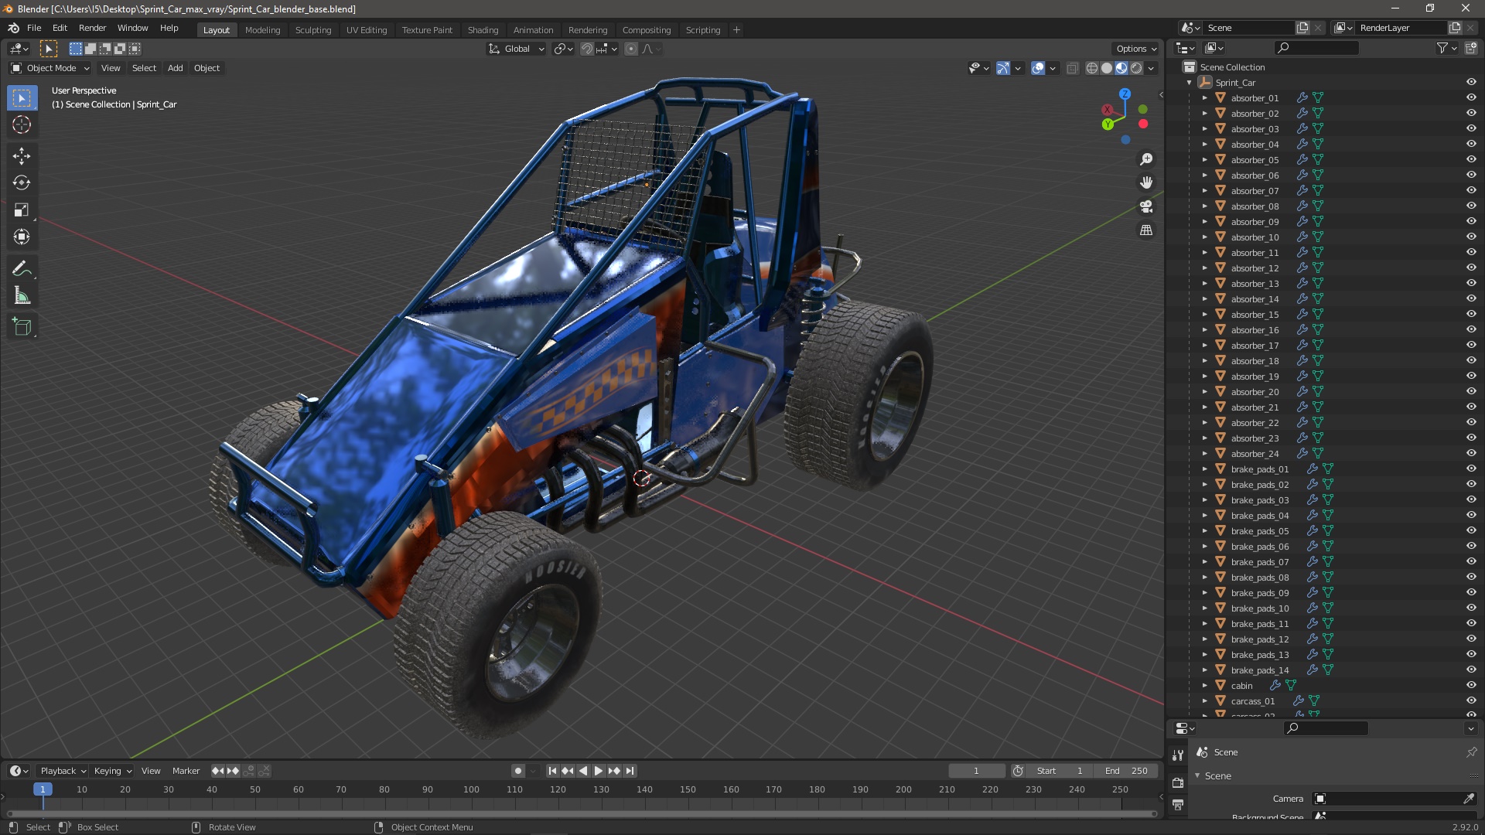Screen dimensions: 1485x835
Task: Switch to the UV Editing workspace tab
Action: [367, 30]
